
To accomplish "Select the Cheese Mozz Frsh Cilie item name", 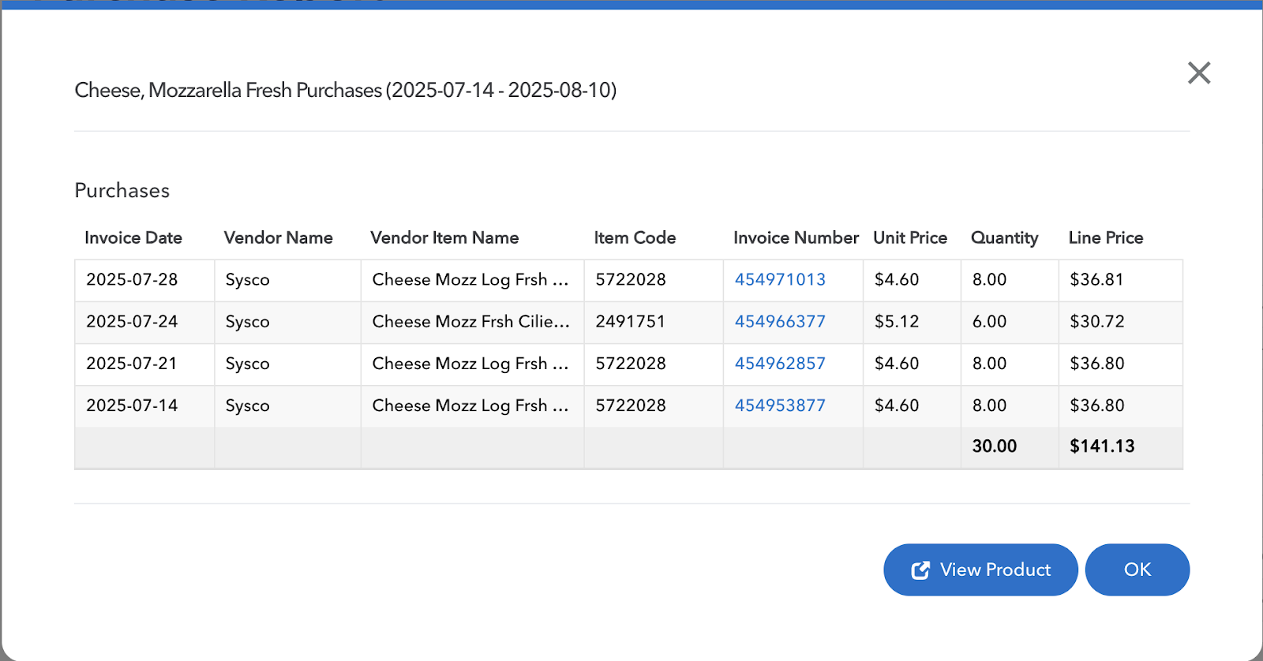I will point(470,322).
